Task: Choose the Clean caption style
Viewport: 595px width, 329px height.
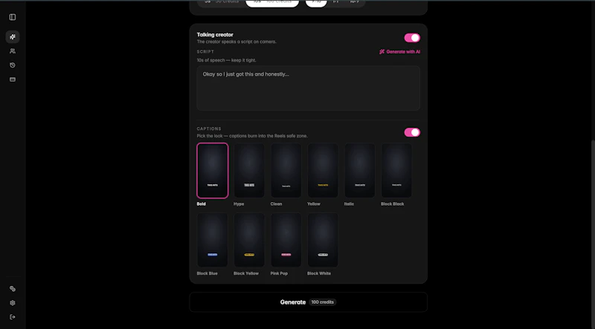Action: click(x=286, y=171)
